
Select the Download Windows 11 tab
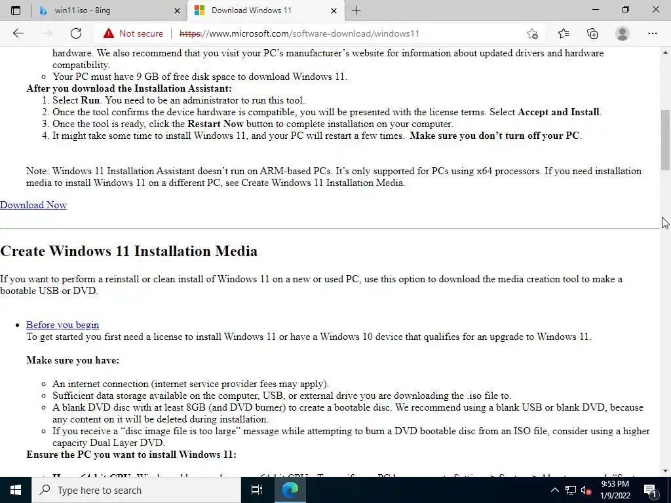point(266,10)
